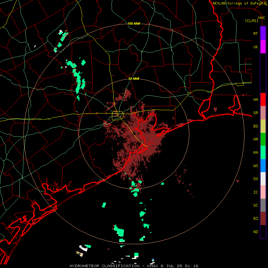This screenshot has height=268, width=268.
Task: Click the HHC product label
Action: click(261, 18)
